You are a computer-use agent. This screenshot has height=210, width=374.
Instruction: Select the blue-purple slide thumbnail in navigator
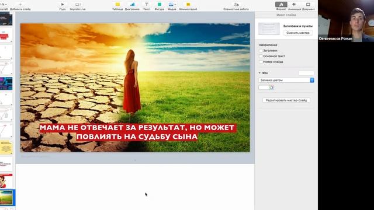6,83
